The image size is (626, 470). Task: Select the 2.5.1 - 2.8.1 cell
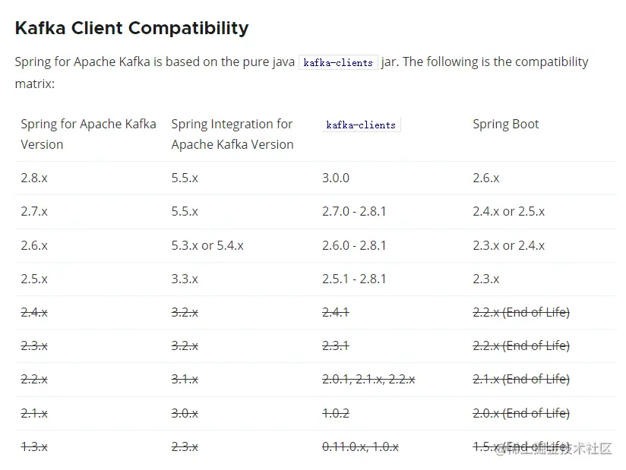tap(354, 279)
